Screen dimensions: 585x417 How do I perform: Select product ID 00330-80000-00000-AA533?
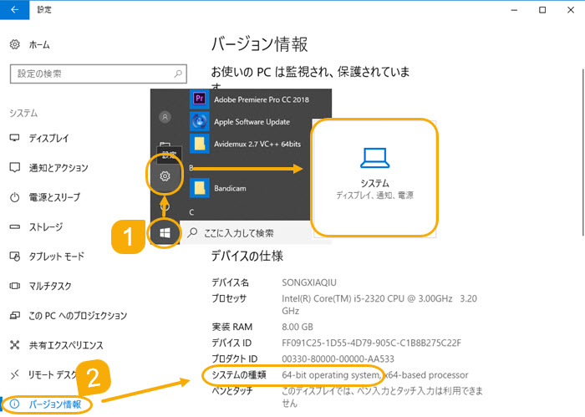(x=338, y=359)
